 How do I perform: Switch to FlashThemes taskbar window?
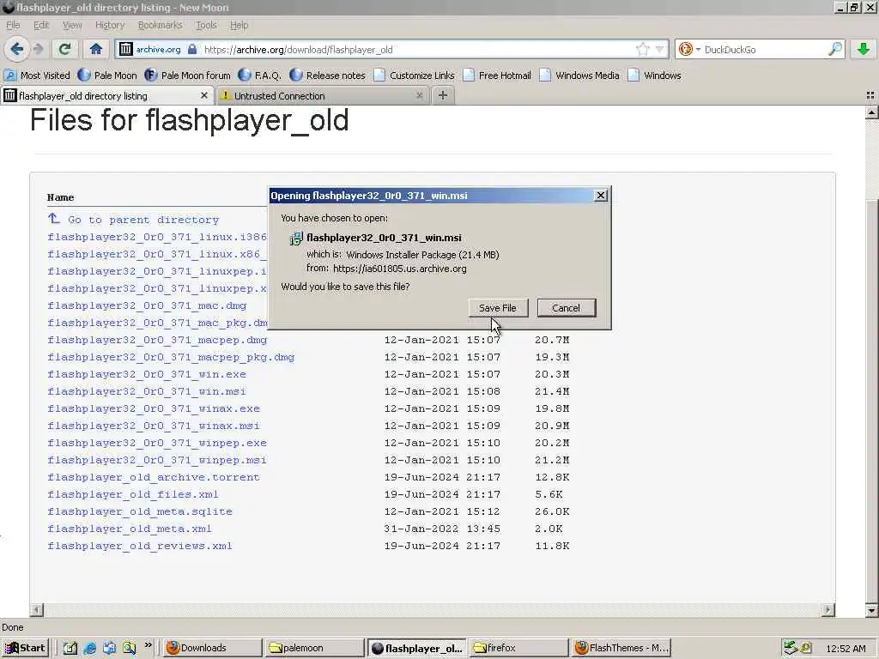[621, 648]
